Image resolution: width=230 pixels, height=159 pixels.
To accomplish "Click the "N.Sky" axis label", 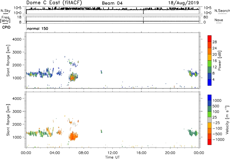I will click(x=5, y=11).
